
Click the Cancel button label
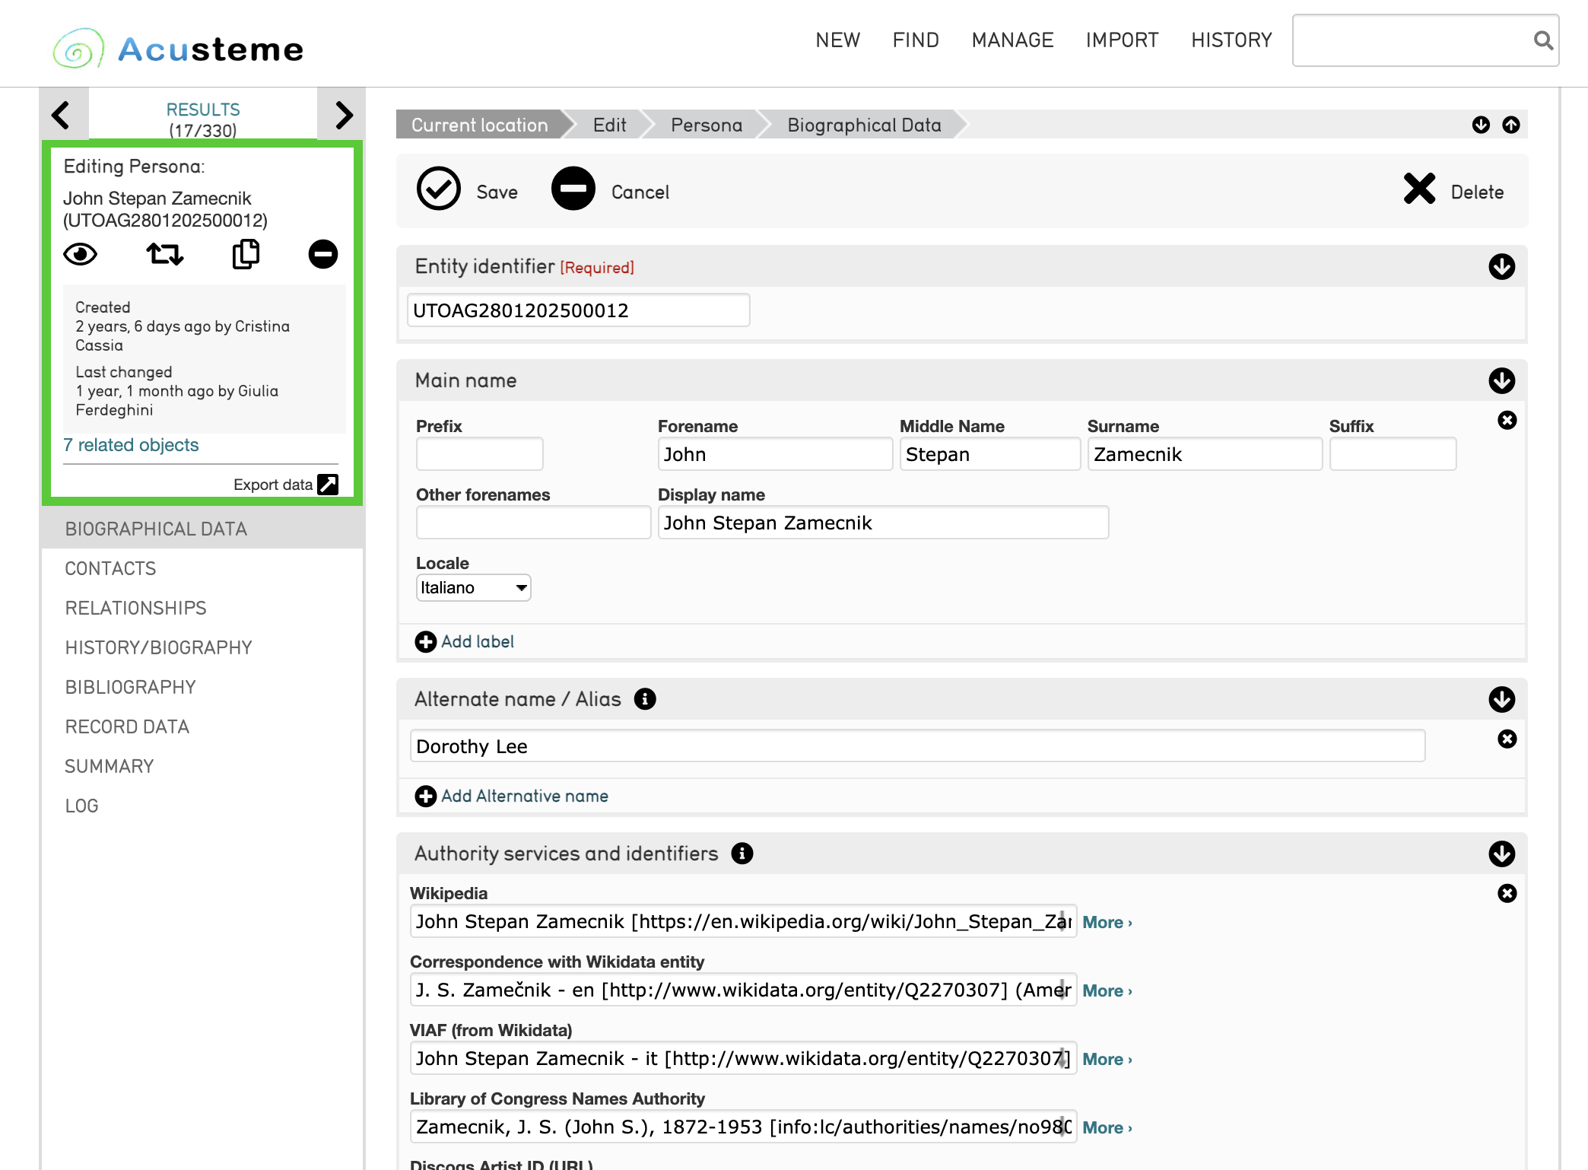click(640, 192)
